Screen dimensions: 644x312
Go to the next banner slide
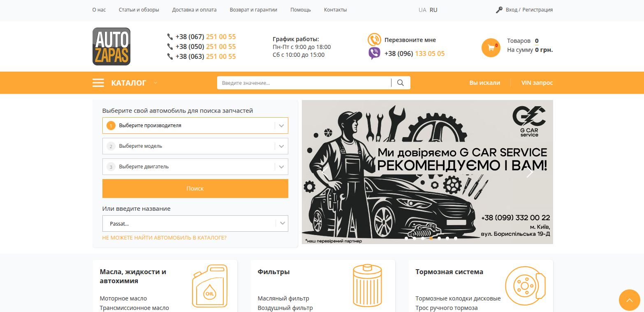coord(530,172)
